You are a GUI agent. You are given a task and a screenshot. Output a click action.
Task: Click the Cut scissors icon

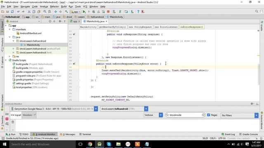coord(29,12)
